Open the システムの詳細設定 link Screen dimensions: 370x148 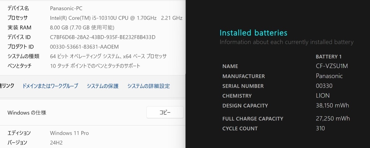pyautogui.click(x=148, y=86)
